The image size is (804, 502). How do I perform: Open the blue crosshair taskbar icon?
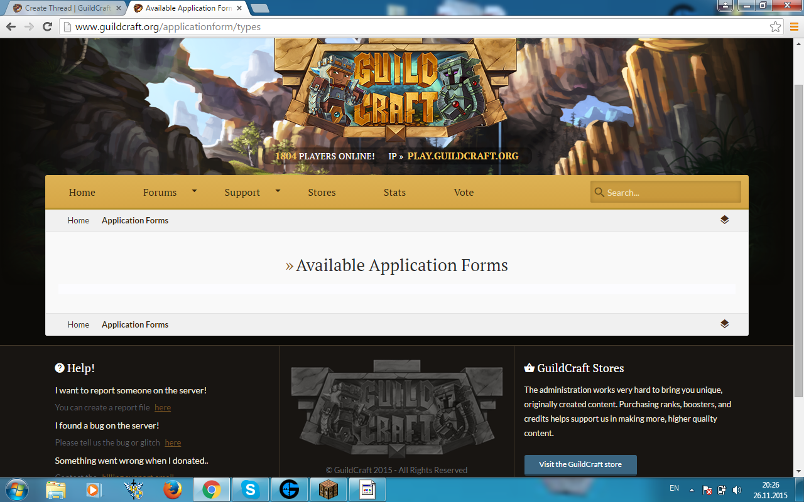(289, 489)
